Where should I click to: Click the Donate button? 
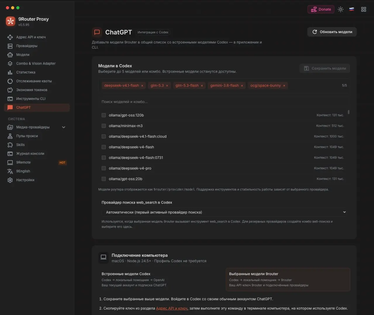coord(321,9)
